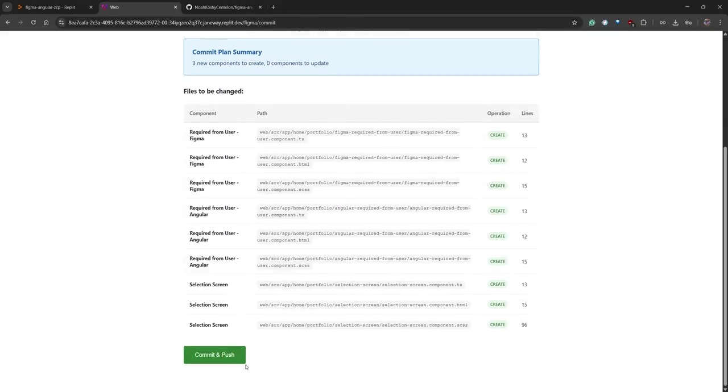This screenshot has height=392, width=728.
Task: Click the Files to be changed heading
Action: pos(213,91)
